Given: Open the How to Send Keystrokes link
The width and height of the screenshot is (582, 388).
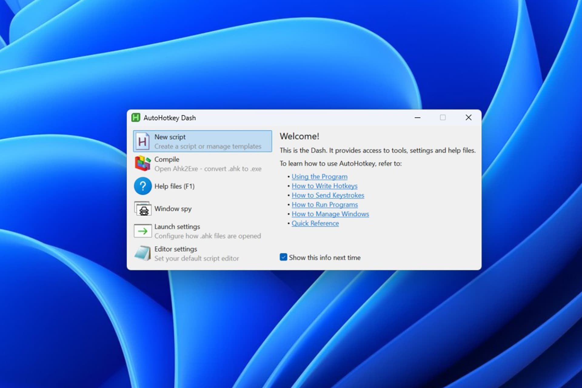Looking at the screenshot, I should click(x=328, y=195).
